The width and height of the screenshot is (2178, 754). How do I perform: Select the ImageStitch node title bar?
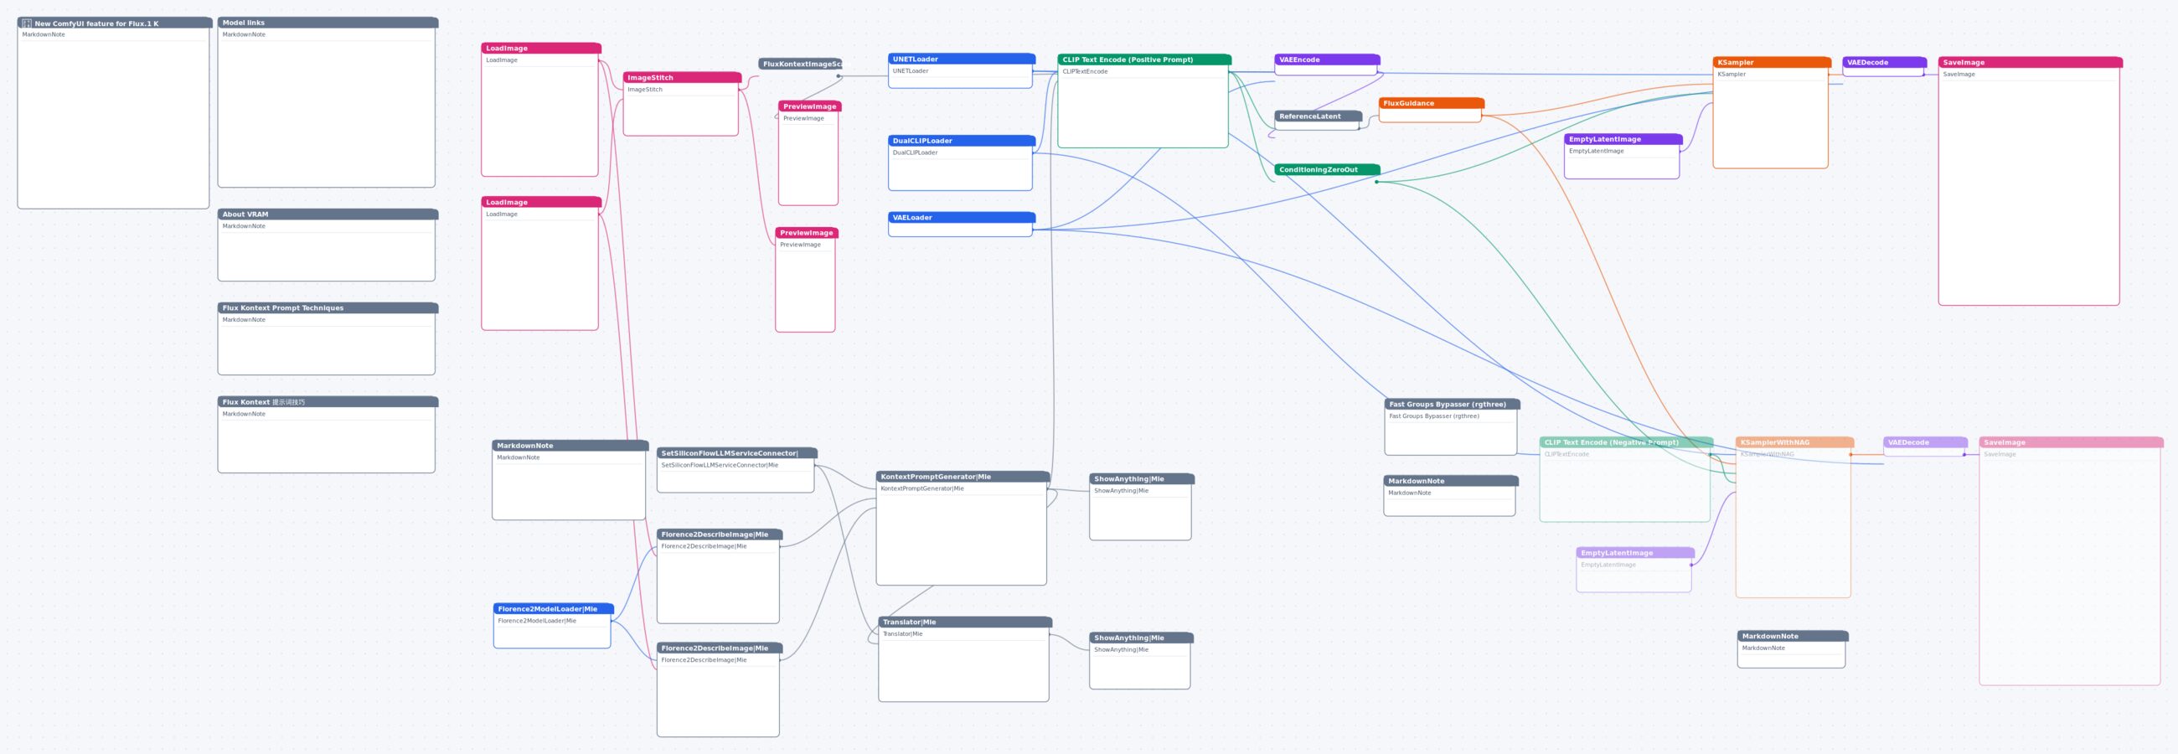[x=683, y=77]
